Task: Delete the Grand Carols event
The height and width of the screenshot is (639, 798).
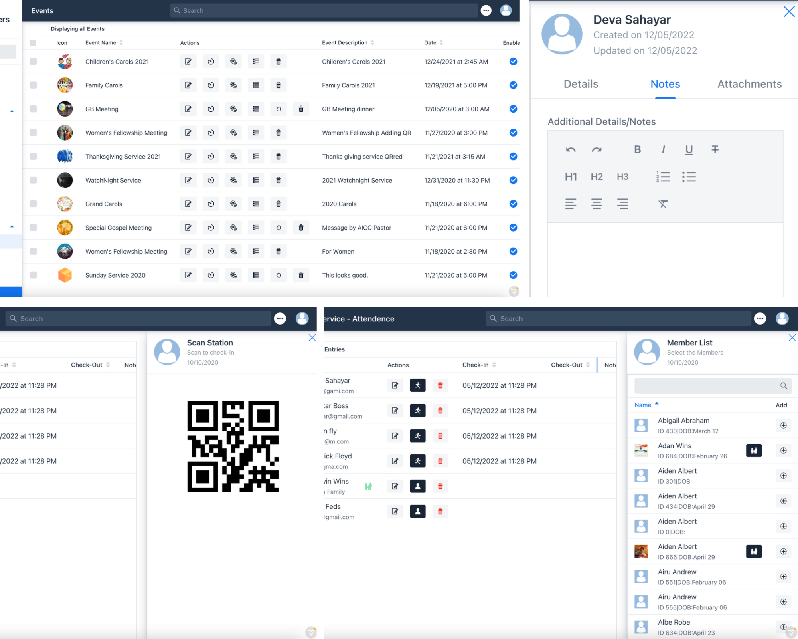Action: point(279,204)
